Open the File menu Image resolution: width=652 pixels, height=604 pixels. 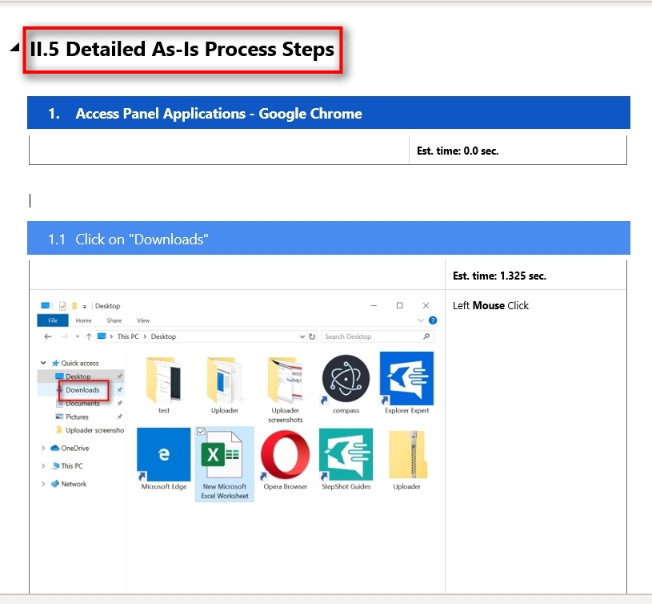click(53, 320)
